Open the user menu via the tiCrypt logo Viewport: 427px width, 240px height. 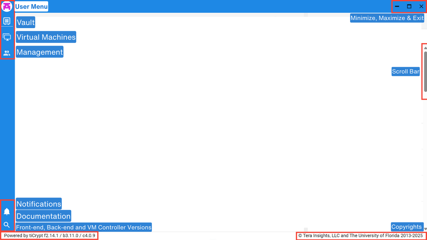pos(7,6)
